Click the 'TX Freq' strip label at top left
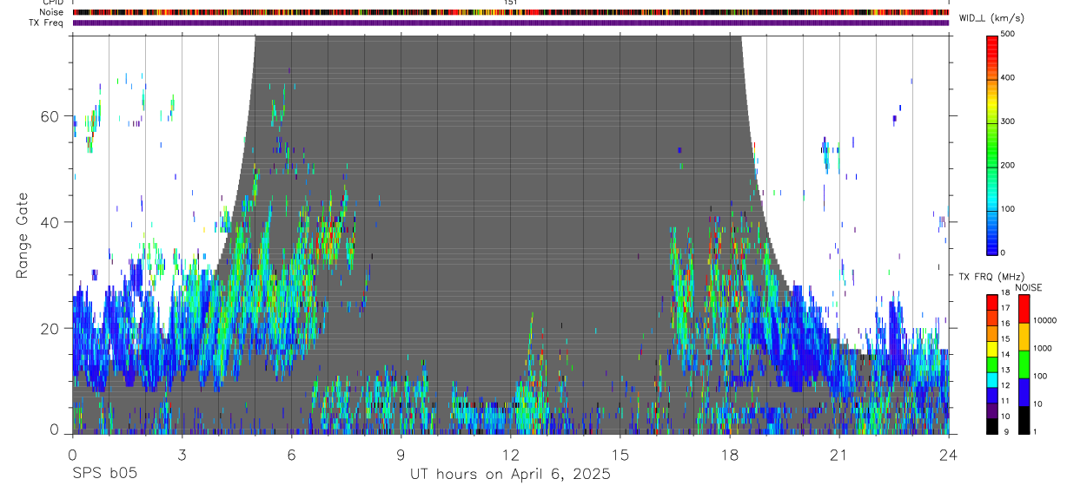 click(x=48, y=23)
